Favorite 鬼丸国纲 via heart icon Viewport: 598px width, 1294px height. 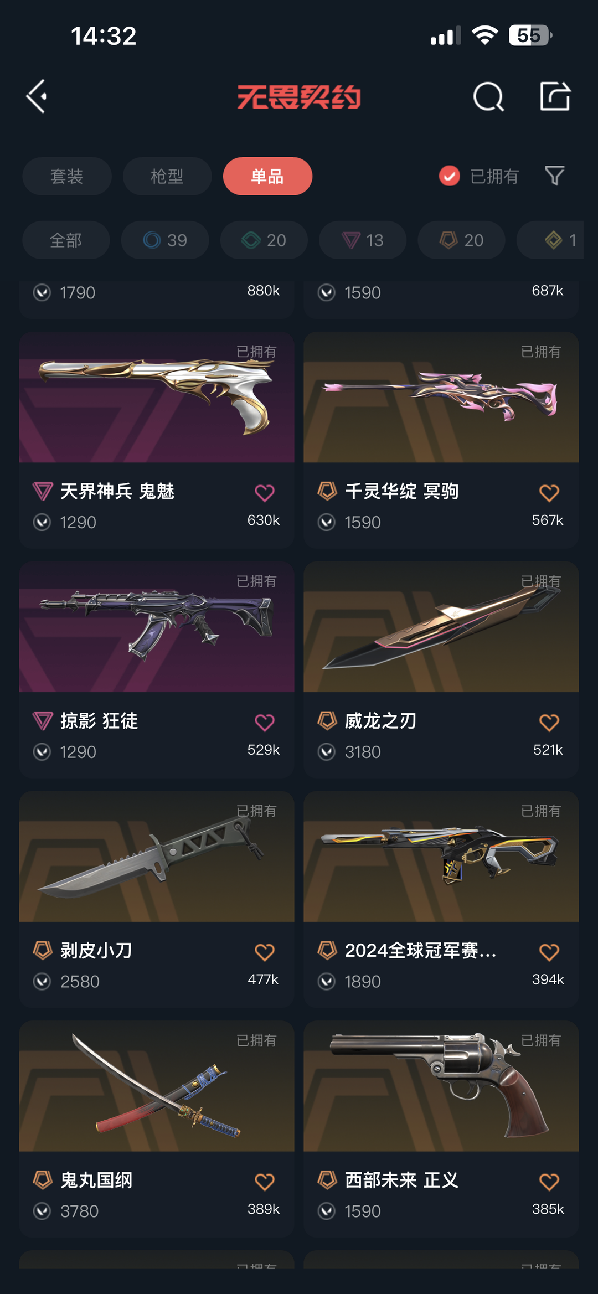[265, 1182]
